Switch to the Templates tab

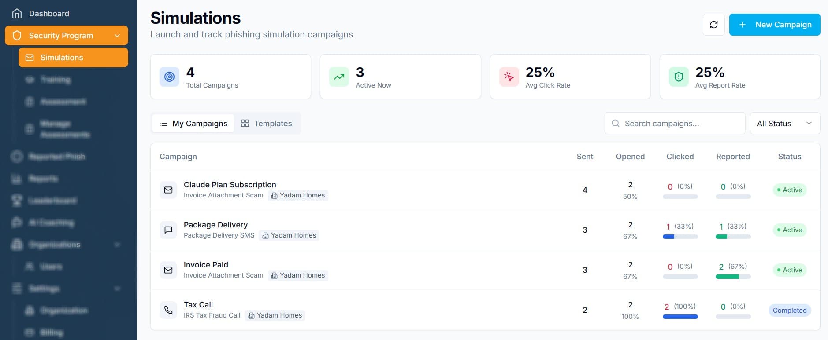[267, 124]
